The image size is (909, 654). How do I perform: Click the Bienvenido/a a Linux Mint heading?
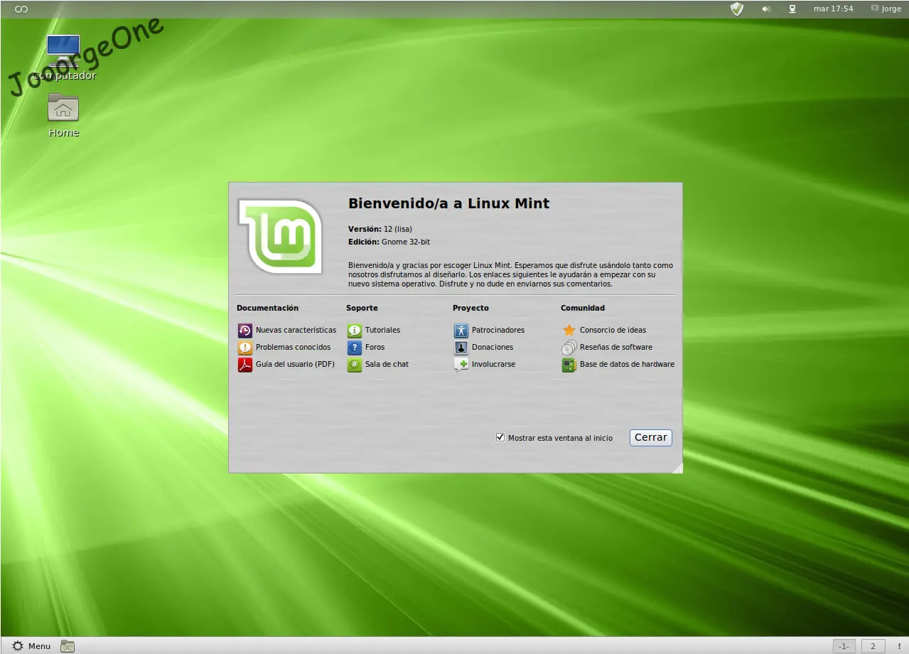click(x=448, y=203)
